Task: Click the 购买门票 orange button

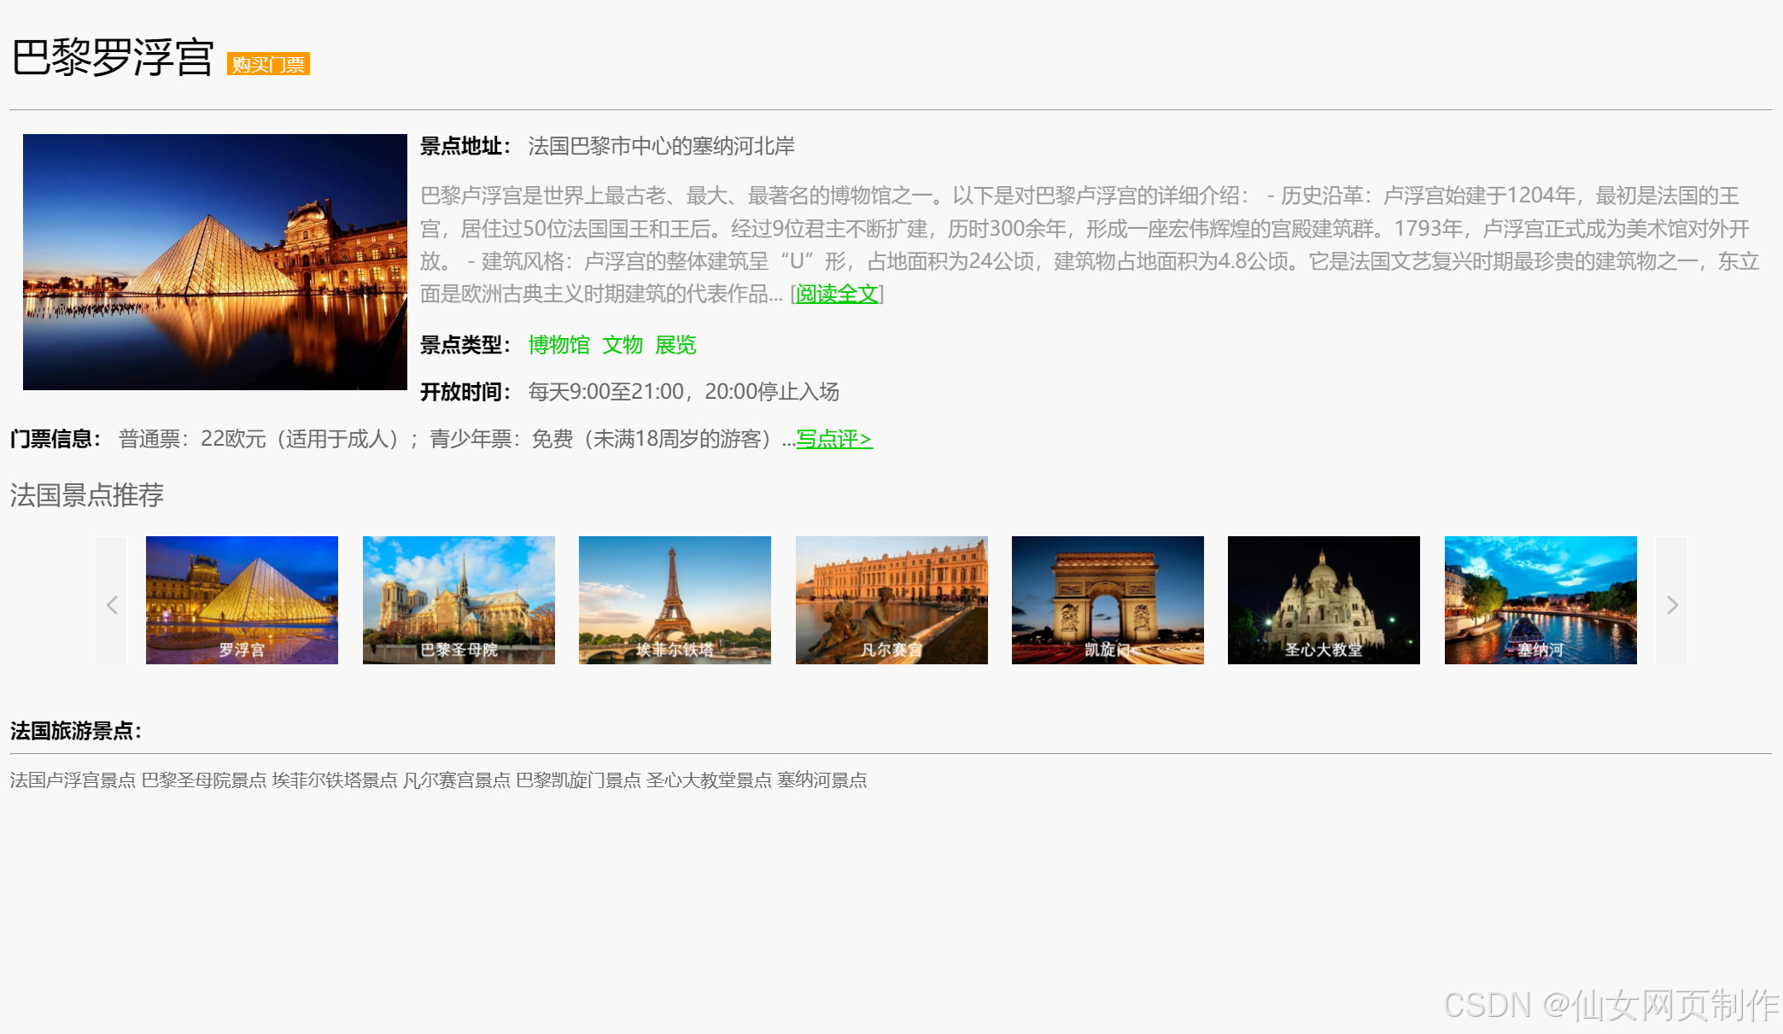Action: tap(268, 64)
